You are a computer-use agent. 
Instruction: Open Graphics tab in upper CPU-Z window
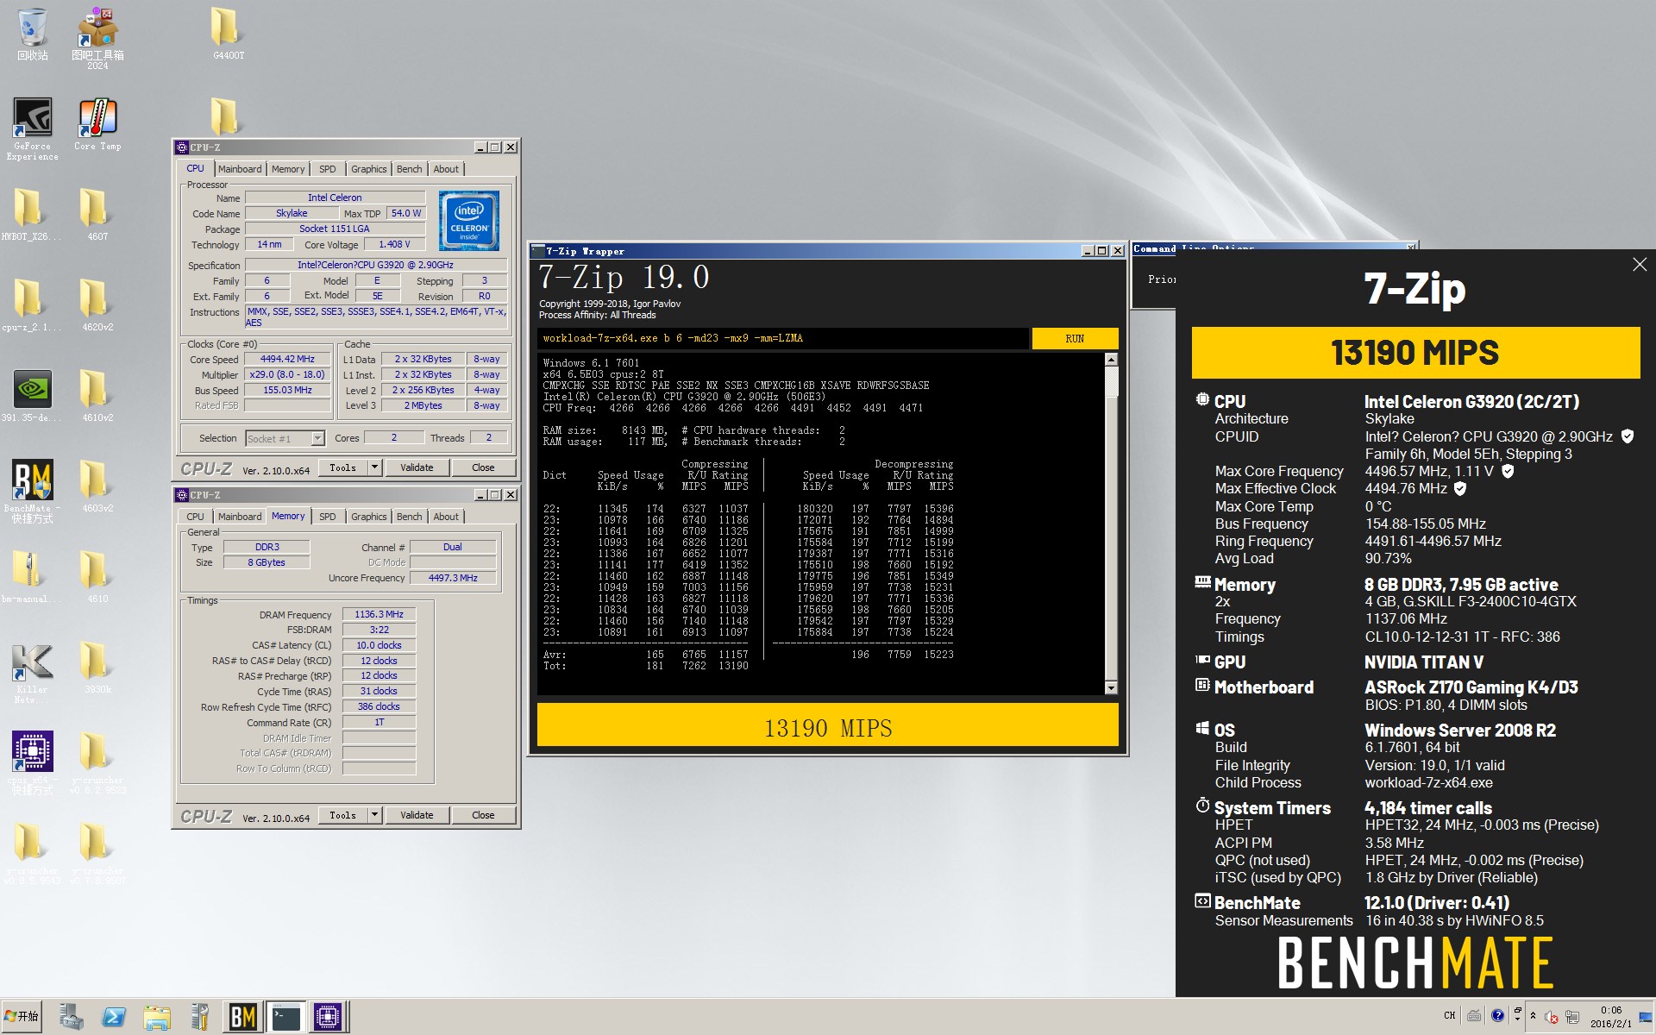[369, 169]
